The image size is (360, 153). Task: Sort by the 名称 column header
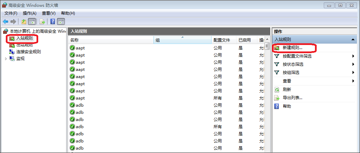[111, 40]
